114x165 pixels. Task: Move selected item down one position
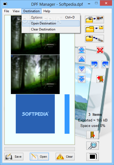pyautogui.click(x=82, y=69)
